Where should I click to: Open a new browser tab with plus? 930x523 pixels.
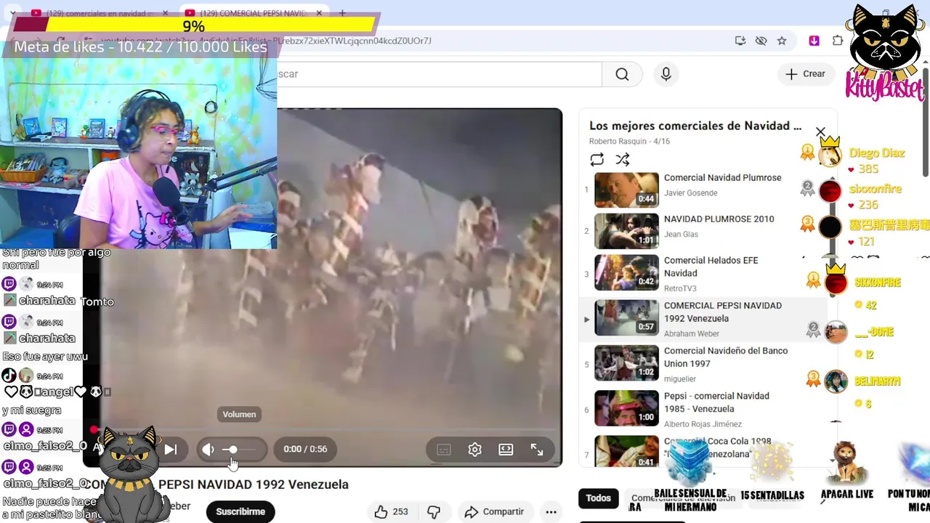tap(342, 13)
